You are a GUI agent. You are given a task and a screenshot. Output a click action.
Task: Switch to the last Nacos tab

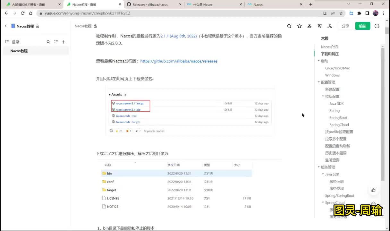pos(275,4)
